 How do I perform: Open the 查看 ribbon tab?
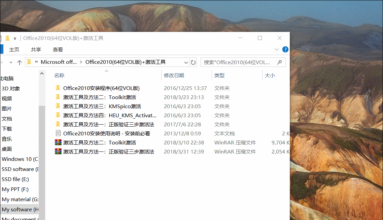pos(58,49)
